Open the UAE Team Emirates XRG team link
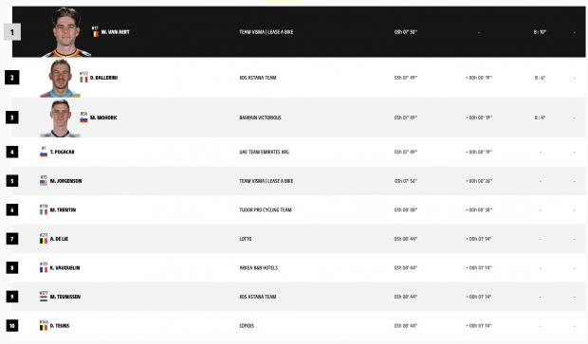 tap(264, 152)
